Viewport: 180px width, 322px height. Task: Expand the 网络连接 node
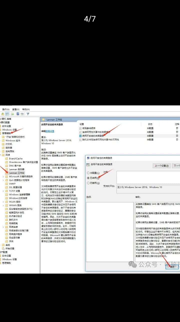(x=3, y=227)
